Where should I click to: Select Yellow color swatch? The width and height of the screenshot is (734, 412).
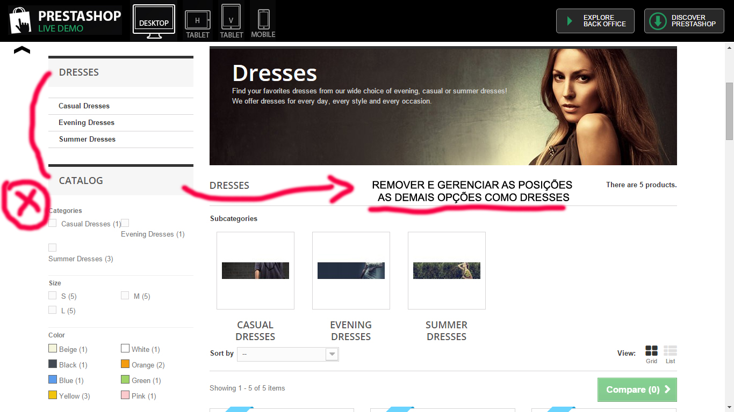53,395
